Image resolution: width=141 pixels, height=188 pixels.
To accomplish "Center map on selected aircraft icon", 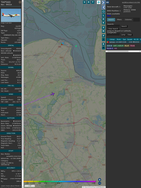I will click(103, 12).
